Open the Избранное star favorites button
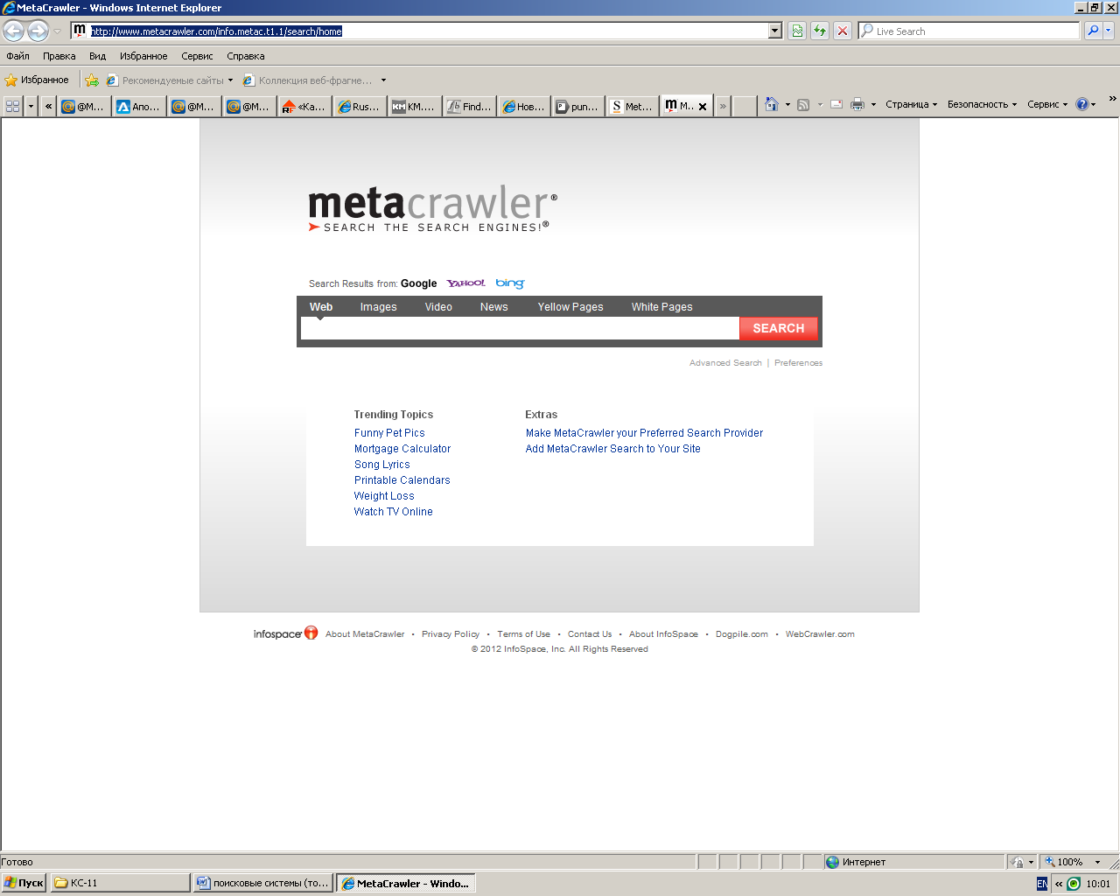This screenshot has width=1120, height=896. (x=37, y=80)
